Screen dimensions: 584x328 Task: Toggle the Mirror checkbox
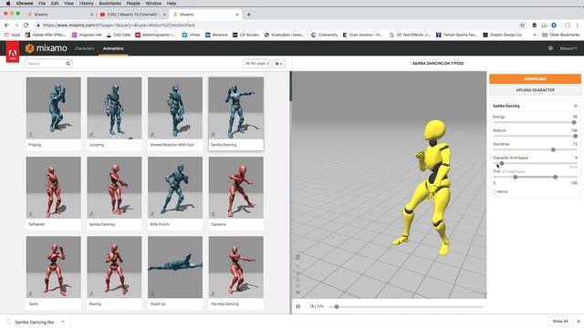[x=495, y=192]
